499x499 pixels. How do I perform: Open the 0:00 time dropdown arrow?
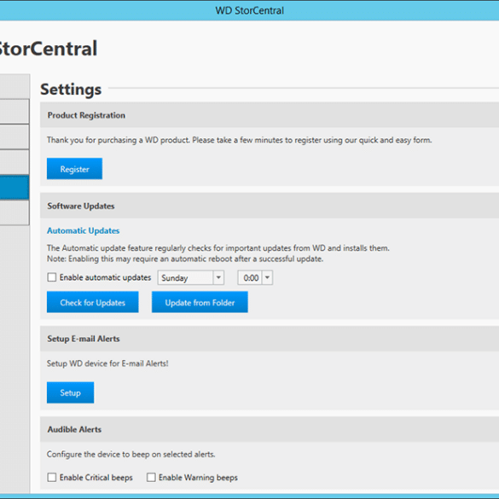click(267, 277)
